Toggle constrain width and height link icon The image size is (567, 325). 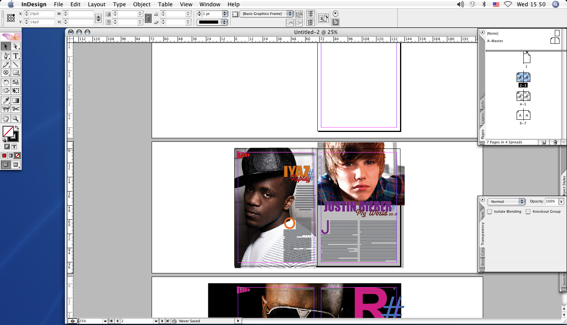[x=98, y=18]
